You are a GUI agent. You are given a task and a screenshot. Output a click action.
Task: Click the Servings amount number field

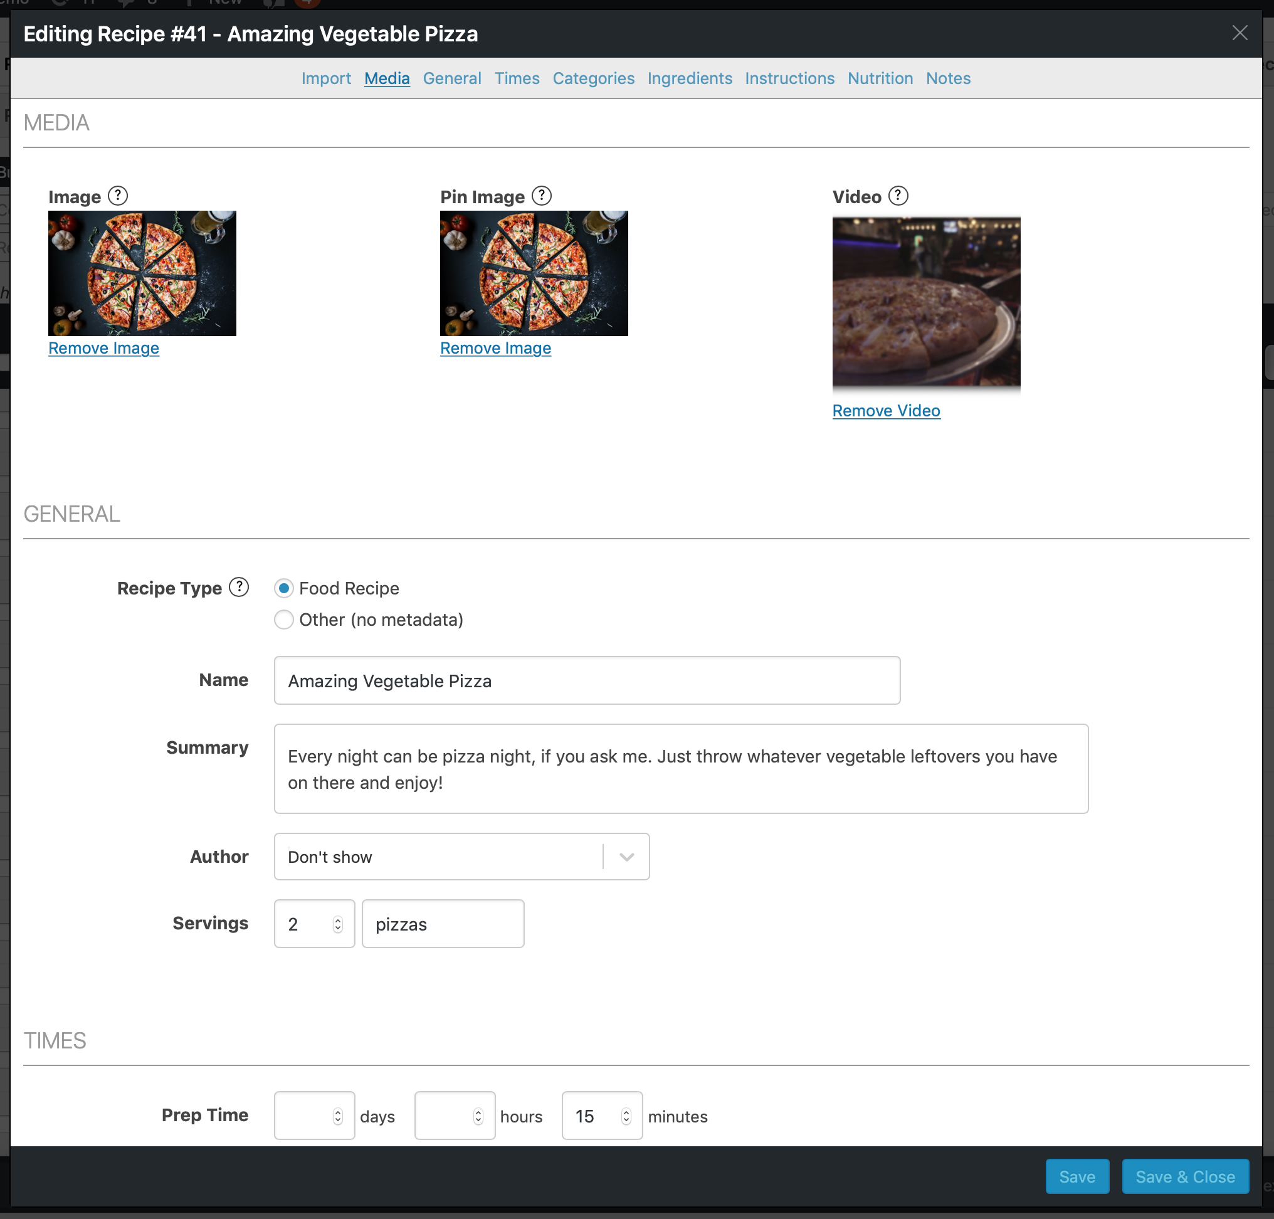pos(313,924)
